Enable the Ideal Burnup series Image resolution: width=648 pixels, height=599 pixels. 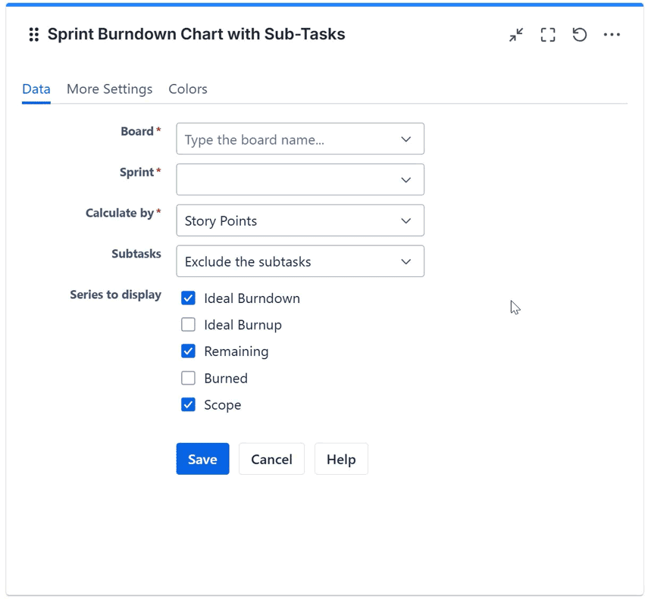[x=188, y=325]
